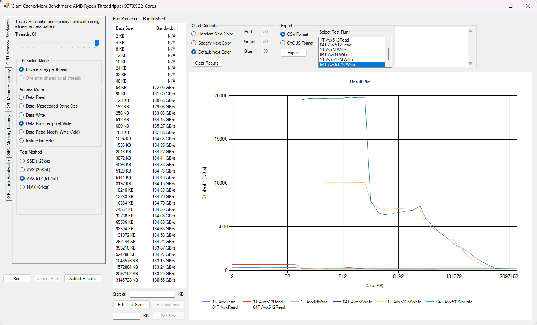Select SSE (128-bit) test method

point(35,161)
